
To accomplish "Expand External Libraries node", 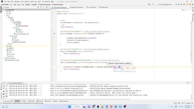I will [x=4, y=58].
